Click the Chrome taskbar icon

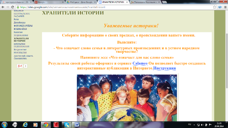46,125
